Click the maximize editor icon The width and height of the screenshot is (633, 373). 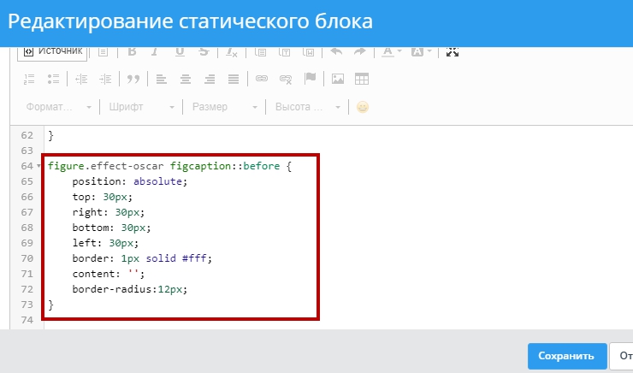[x=453, y=51]
